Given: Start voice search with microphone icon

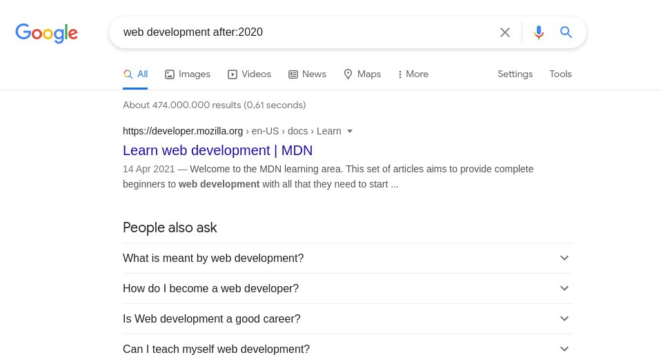Looking at the screenshot, I should (538, 32).
